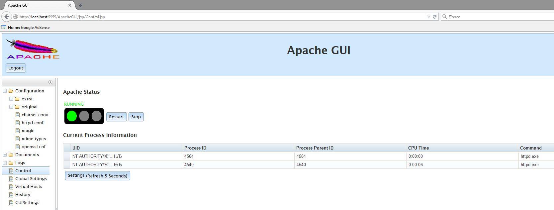Click the Configuration open-folder icon
This screenshot has height=210, width=554.
tap(11, 91)
